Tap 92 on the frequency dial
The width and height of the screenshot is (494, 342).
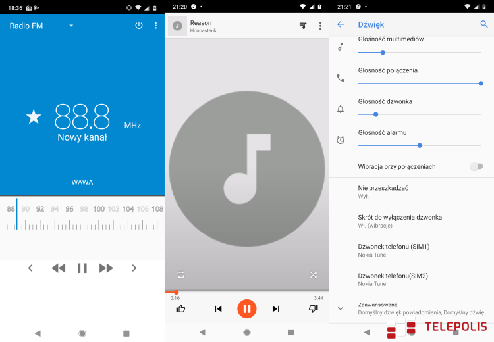pos(40,209)
